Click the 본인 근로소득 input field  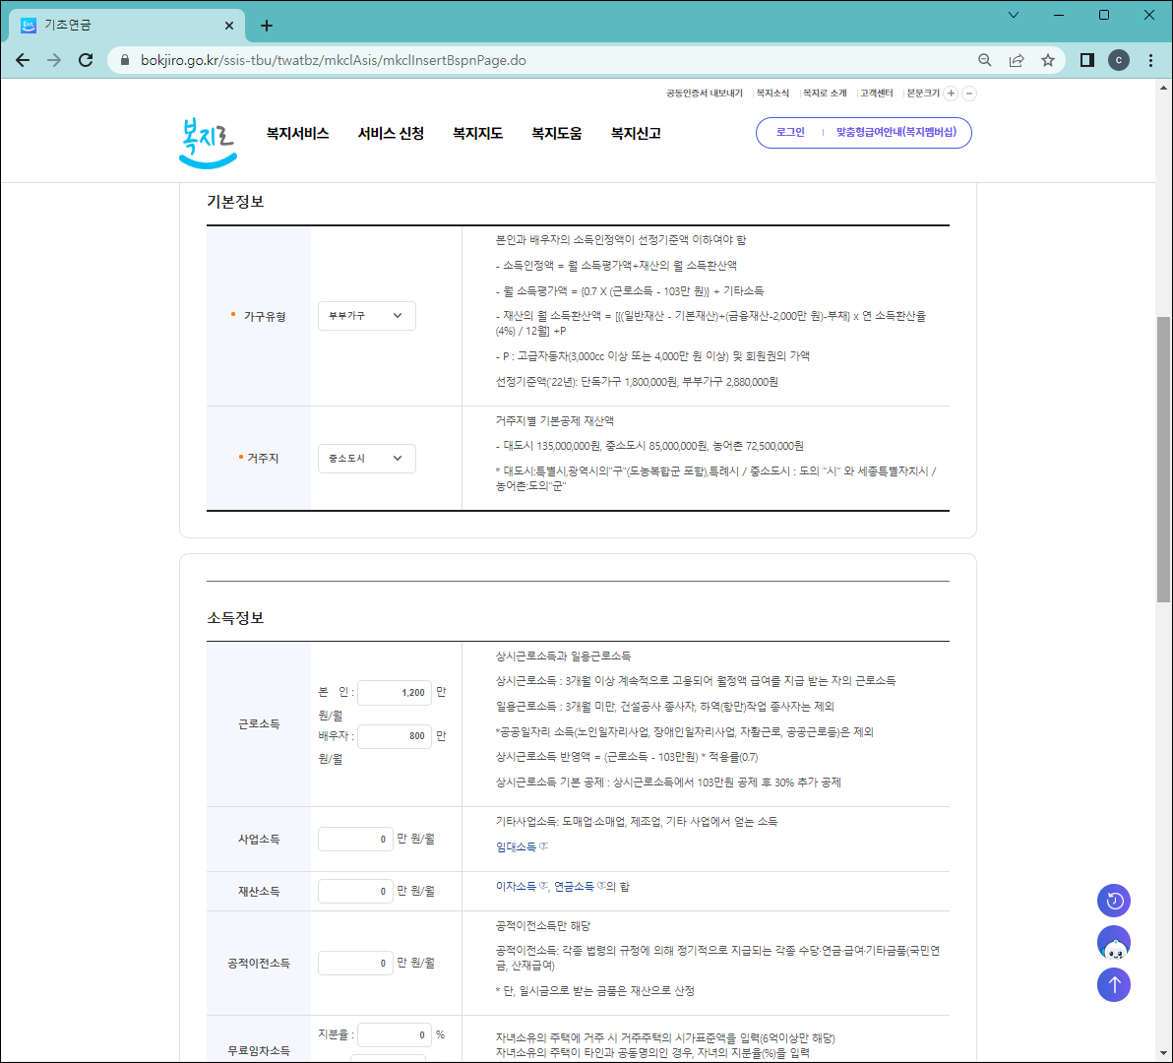[x=394, y=692]
